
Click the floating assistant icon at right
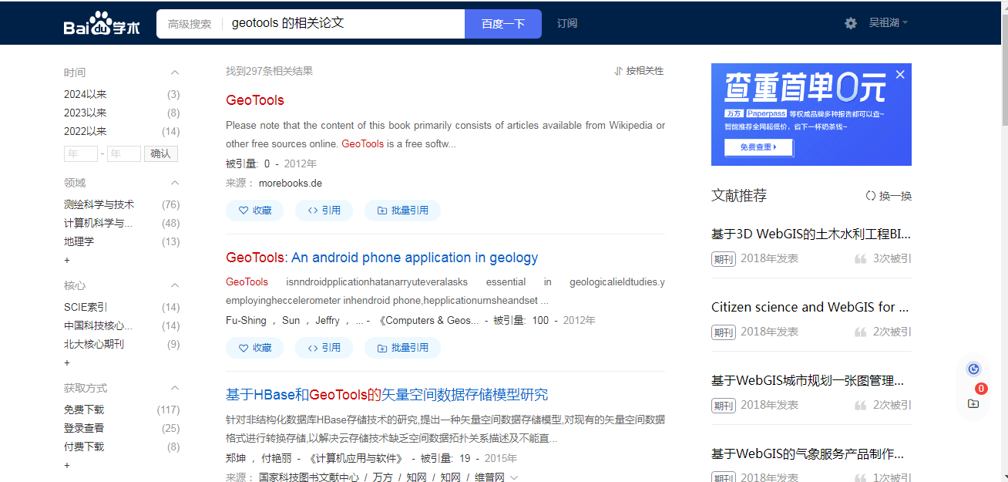pos(973,369)
